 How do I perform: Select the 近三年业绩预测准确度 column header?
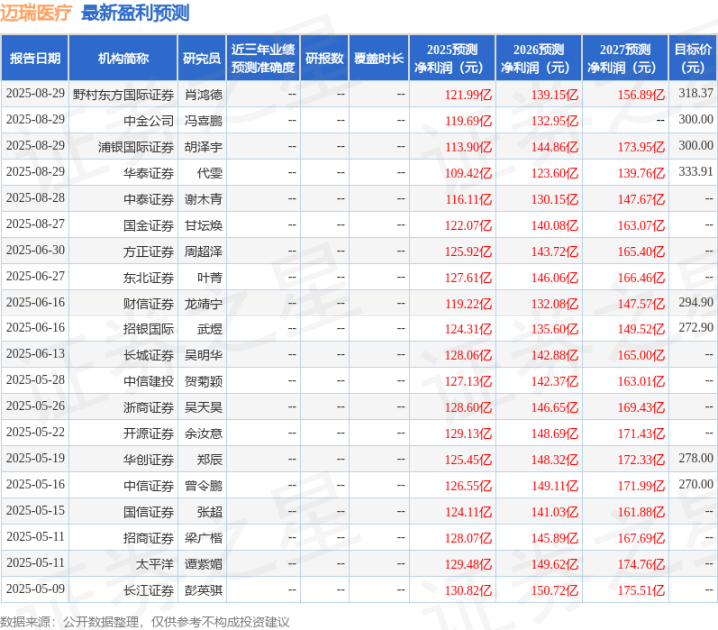(263, 58)
